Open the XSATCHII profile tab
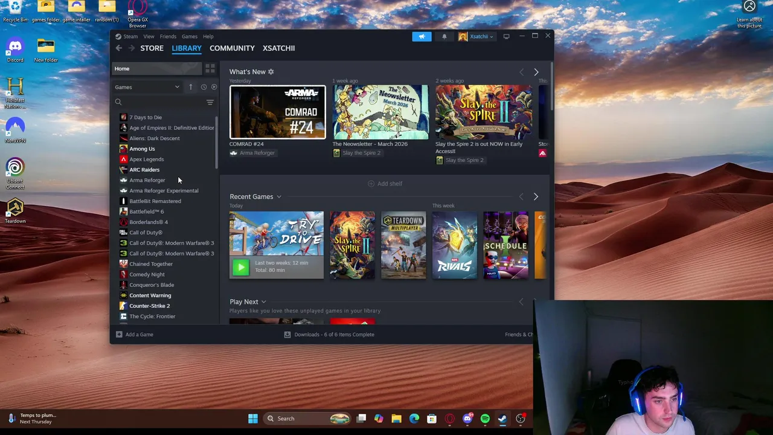The width and height of the screenshot is (773, 435). (278, 48)
